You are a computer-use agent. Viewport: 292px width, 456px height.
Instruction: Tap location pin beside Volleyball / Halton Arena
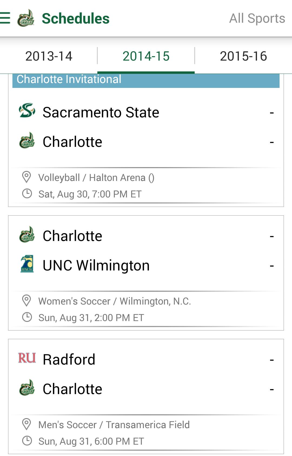click(x=26, y=177)
